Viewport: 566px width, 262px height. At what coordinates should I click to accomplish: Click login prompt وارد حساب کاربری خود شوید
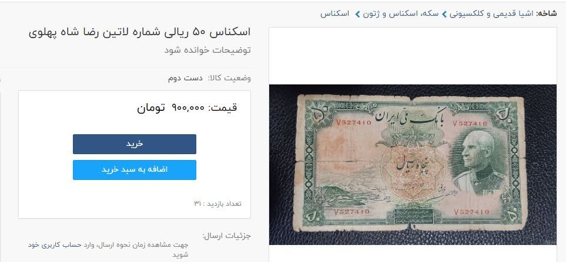coord(108,250)
